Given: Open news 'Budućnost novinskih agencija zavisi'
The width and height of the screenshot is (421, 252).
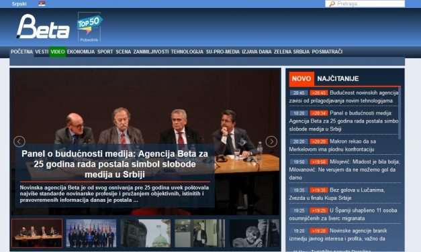Looking at the screenshot, I should pyautogui.click(x=344, y=97).
